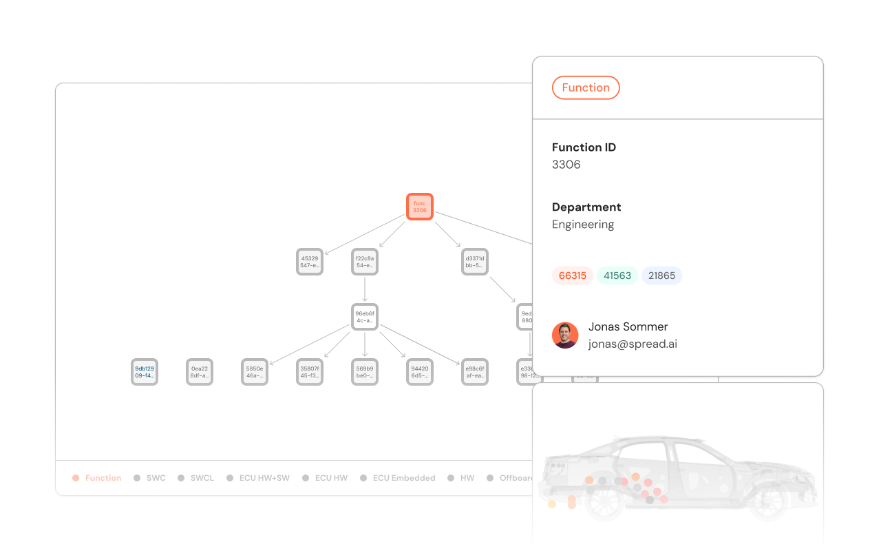
Task: Select the Offboard legend entry
Action: point(513,477)
